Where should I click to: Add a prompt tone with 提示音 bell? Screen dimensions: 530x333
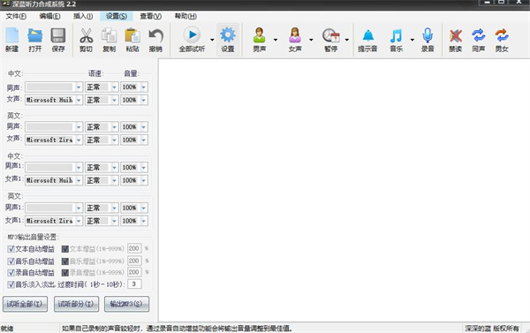pos(367,40)
